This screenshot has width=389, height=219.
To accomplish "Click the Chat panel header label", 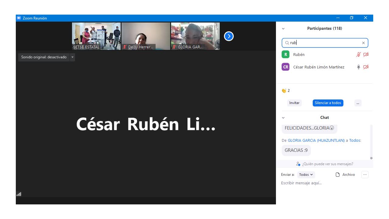I will [325, 118].
